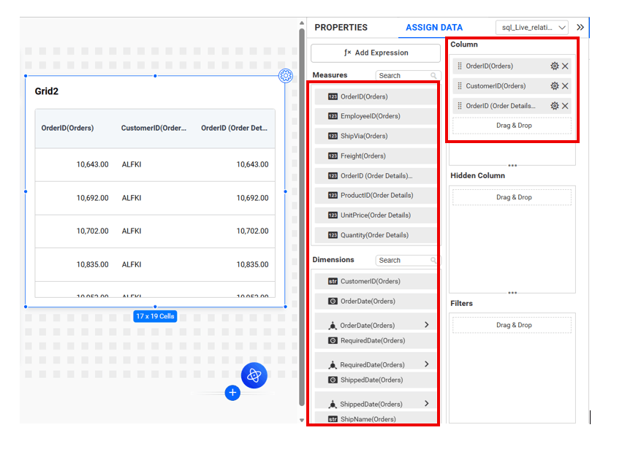Remove CustomerID(Orders) from Column section
Viewport: 641px width, 460px height.
pyautogui.click(x=565, y=85)
